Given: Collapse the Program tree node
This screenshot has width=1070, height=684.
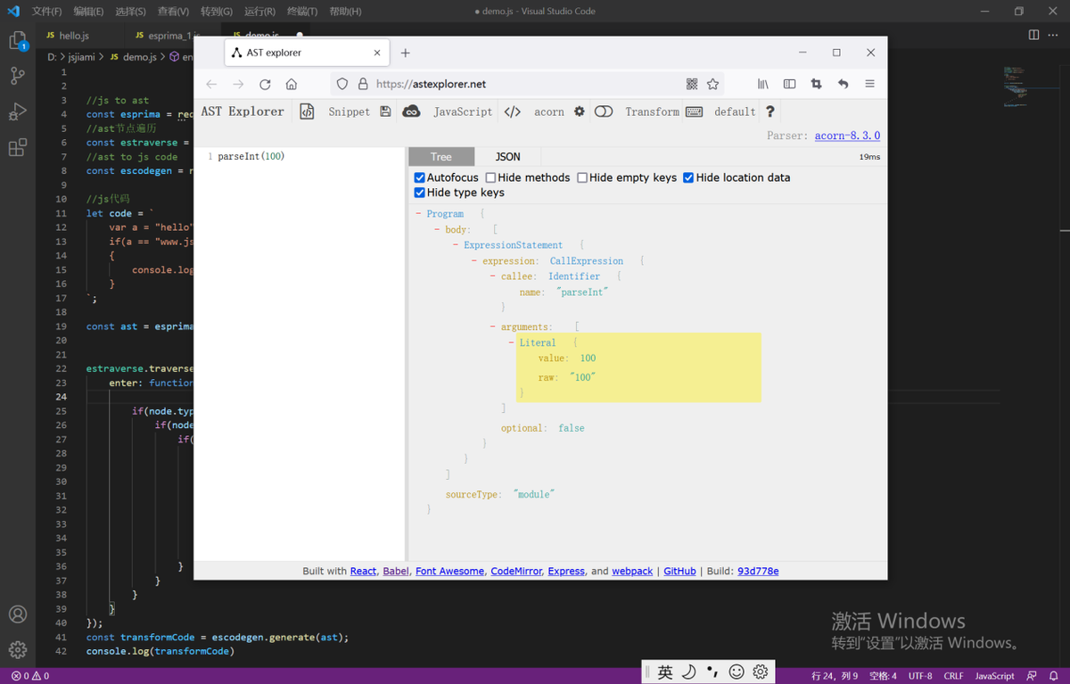Looking at the screenshot, I should tap(418, 214).
